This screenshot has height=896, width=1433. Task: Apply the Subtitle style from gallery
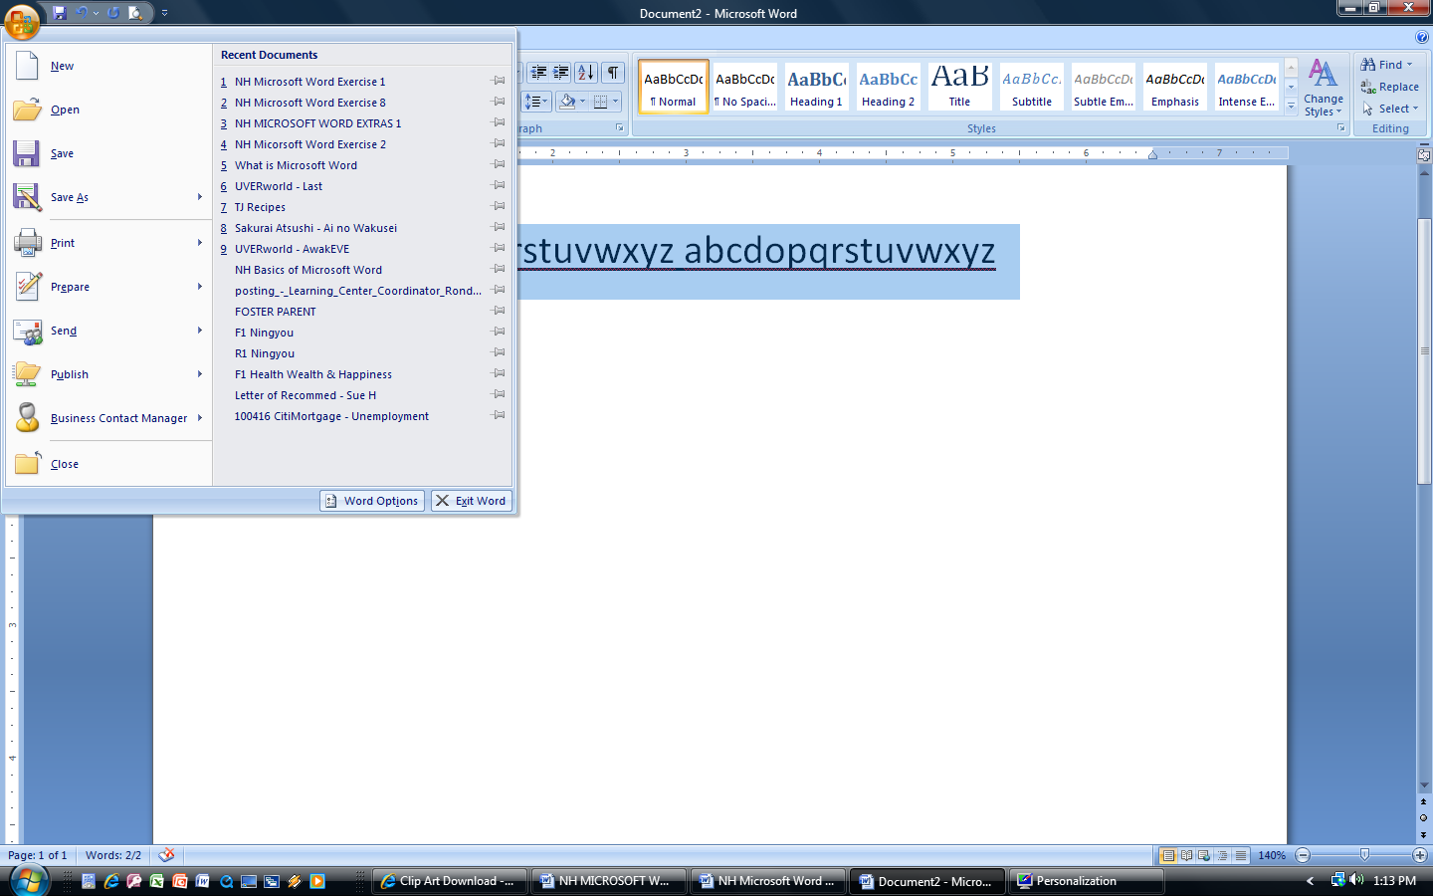(1031, 86)
